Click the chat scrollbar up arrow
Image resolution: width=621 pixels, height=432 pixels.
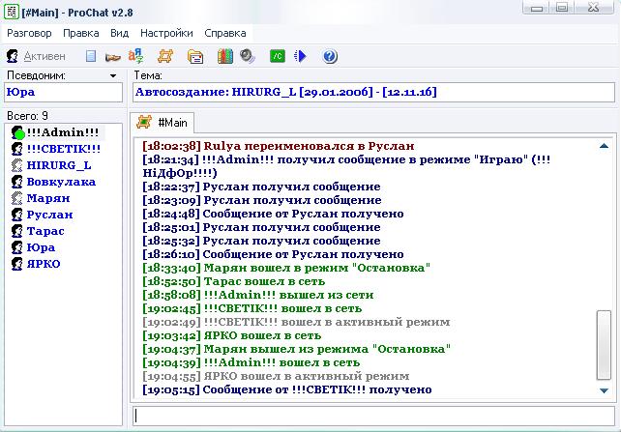click(605, 147)
